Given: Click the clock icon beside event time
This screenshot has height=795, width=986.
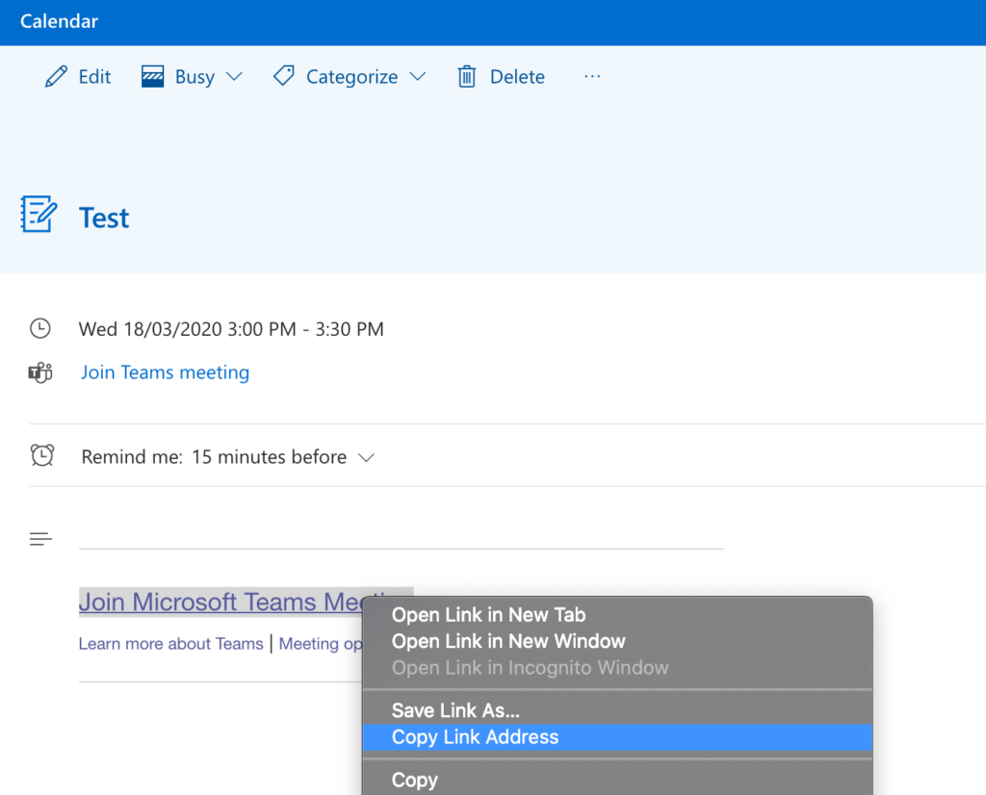Looking at the screenshot, I should click(x=40, y=328).
